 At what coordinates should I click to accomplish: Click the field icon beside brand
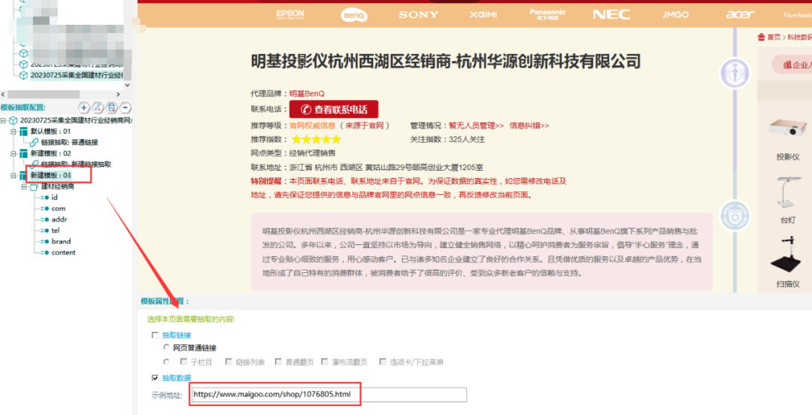[x=45, y=241]
